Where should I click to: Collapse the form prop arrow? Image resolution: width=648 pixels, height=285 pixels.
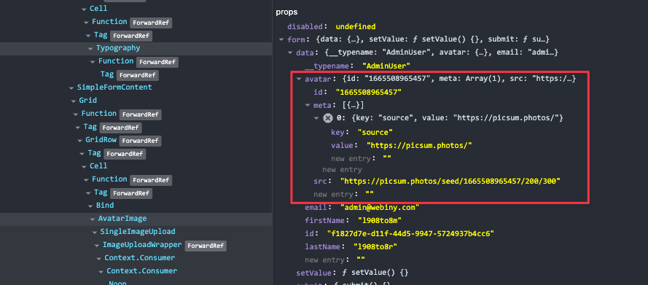[281, 40]
